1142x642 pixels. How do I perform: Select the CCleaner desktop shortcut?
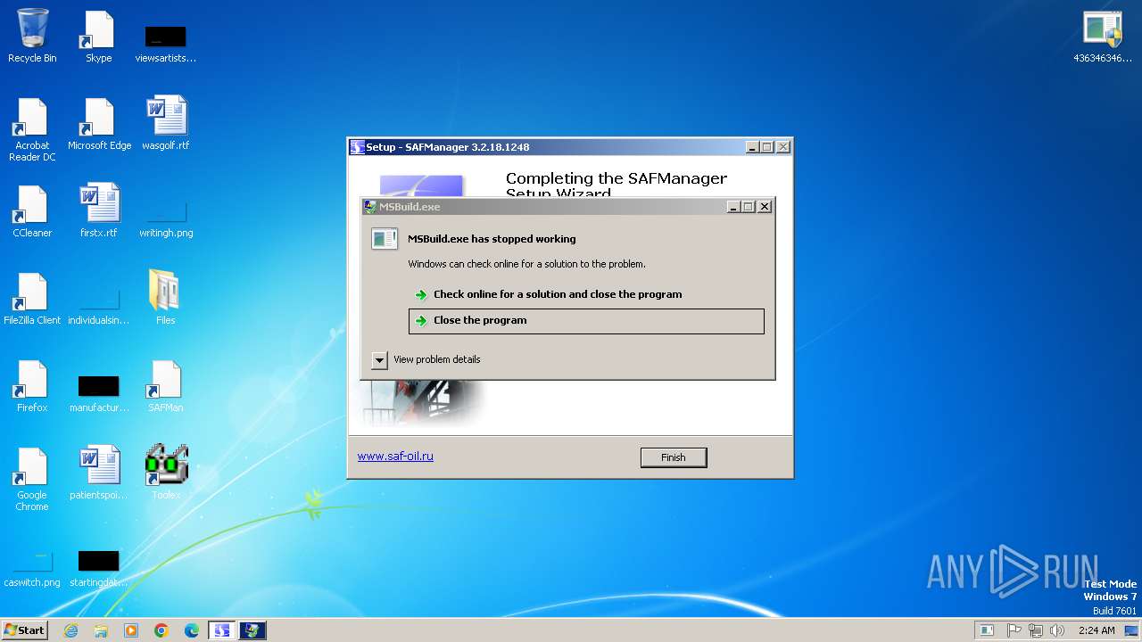(32, 211)
